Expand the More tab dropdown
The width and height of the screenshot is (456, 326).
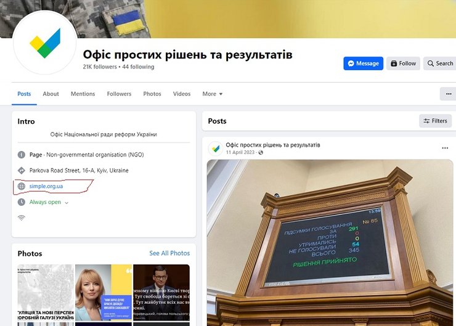click(213, 94)
